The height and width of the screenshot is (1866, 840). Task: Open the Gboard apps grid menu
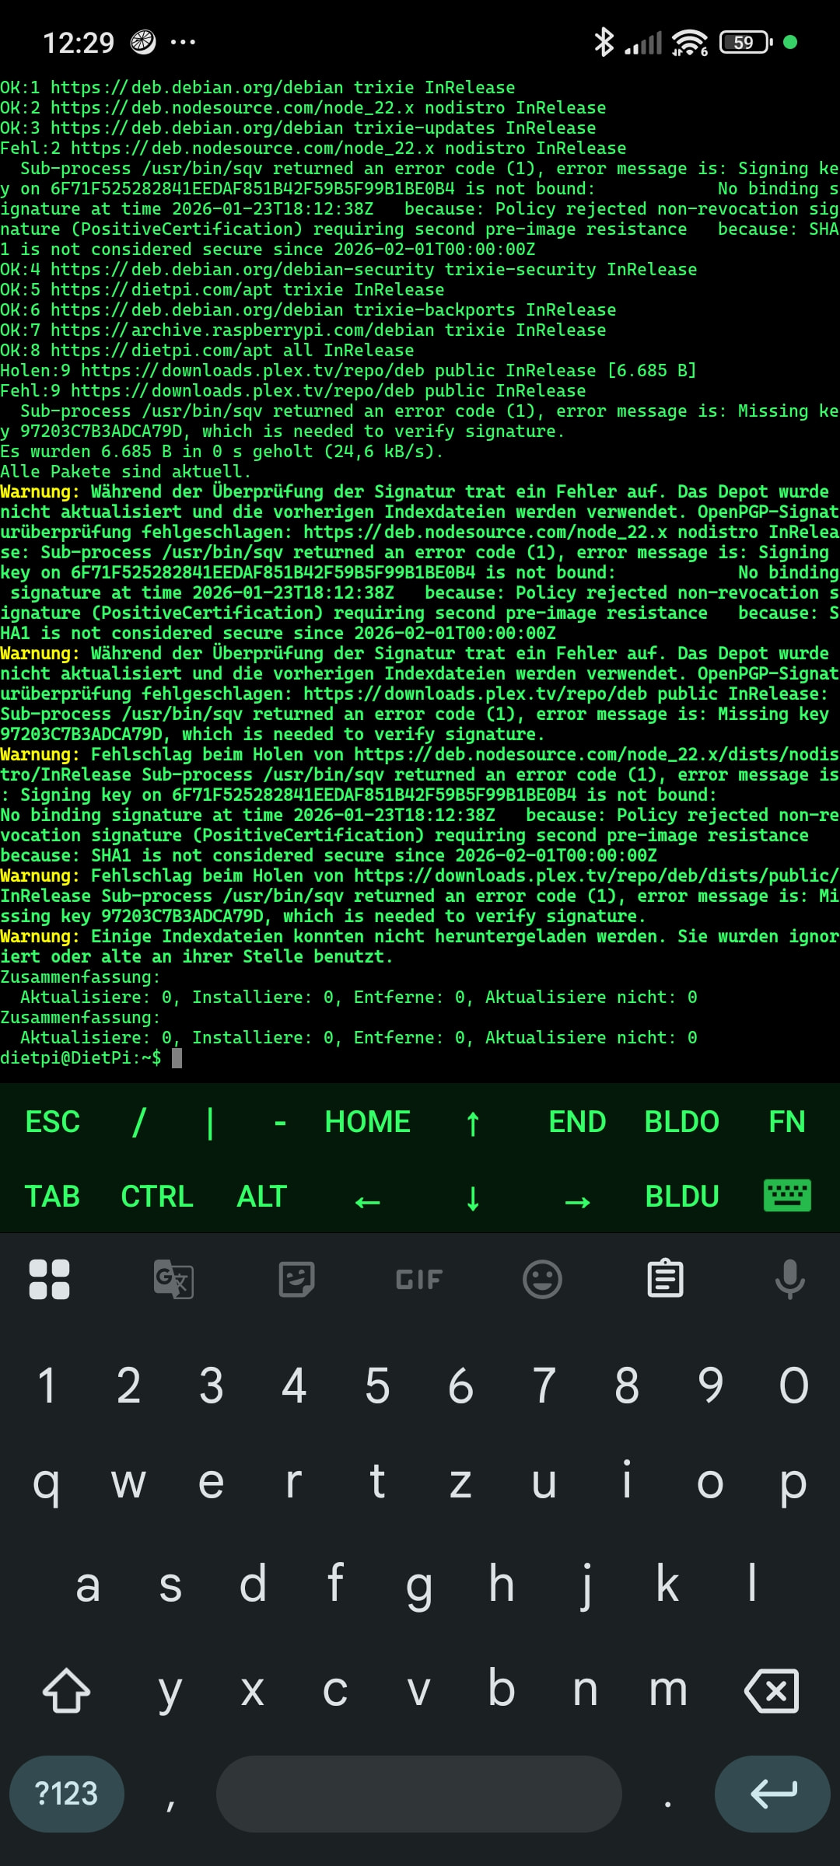coord(49,1280)
